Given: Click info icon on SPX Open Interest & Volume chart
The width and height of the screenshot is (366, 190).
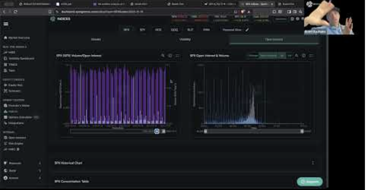Looking at the screenshot, I should (x=304, y=56).
